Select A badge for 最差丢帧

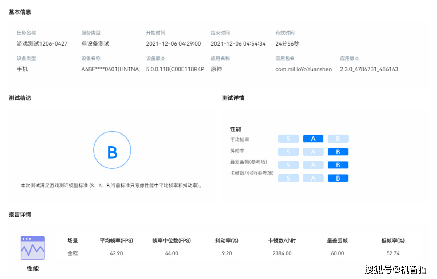[x=313, y=165]
